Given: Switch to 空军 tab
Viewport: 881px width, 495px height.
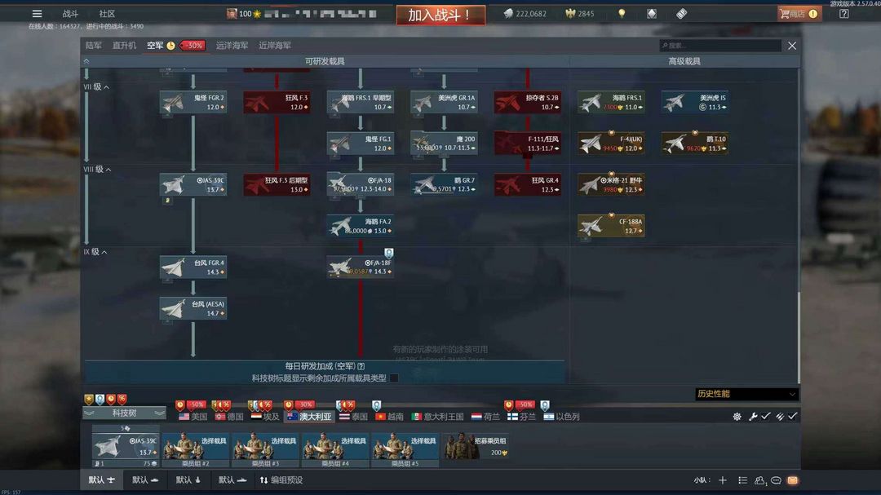Looking at the screenshot, I should [155, 46].
